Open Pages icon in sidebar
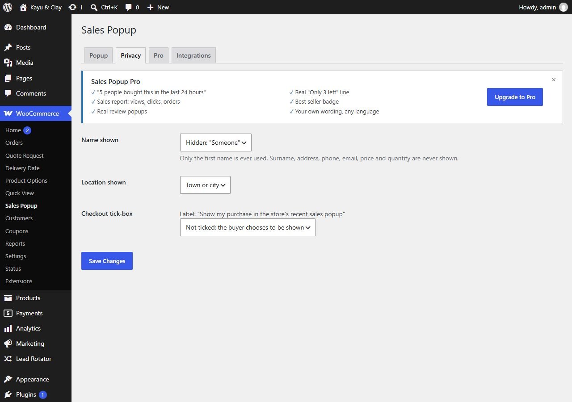Screen dimensions: 572x402 8,78
